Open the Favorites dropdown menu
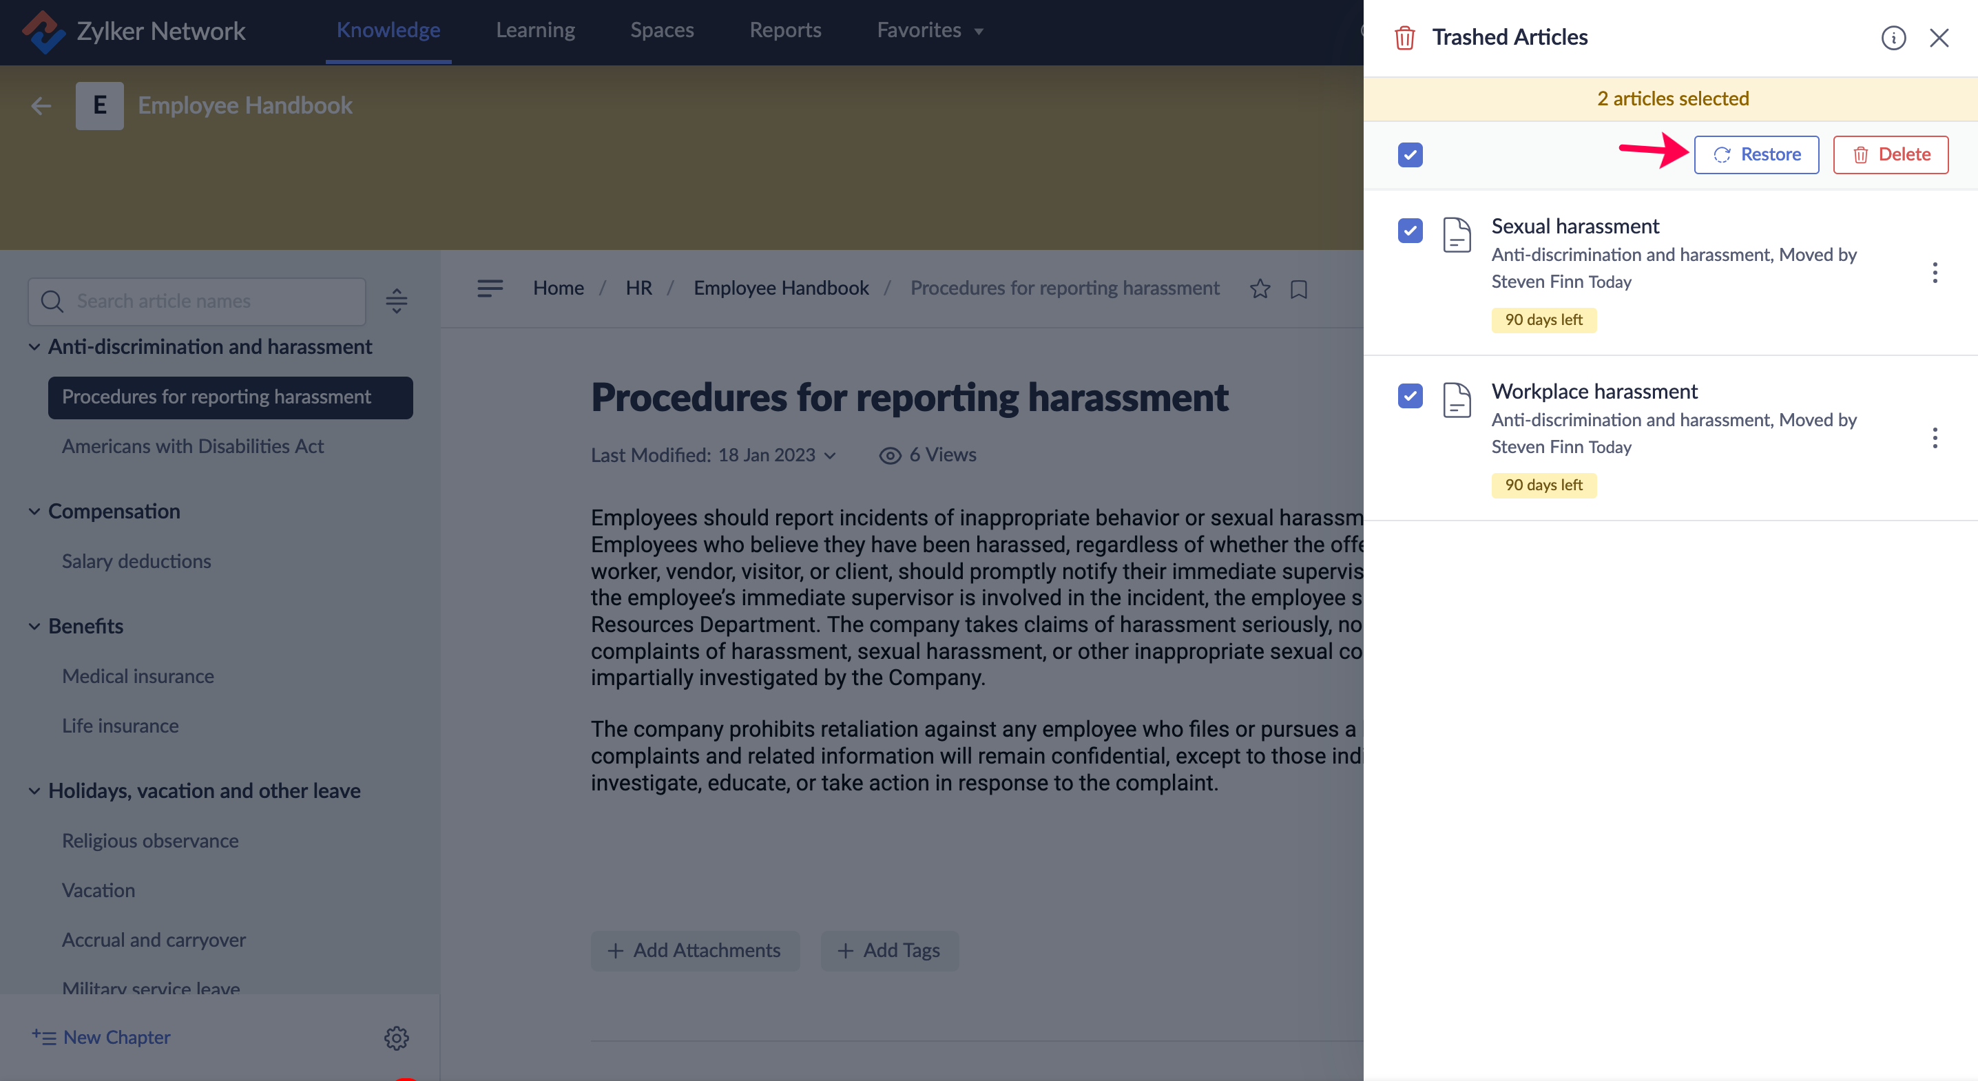The width and height of the screenshot is (1978, 1081). [x=929, y=31]
